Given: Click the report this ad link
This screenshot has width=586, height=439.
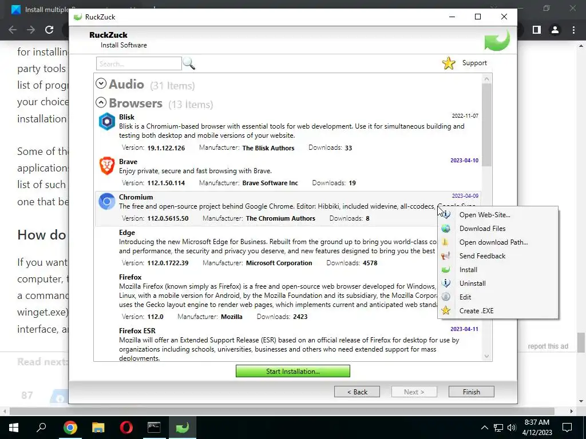Looking at the screenshot, I should 548,346.
